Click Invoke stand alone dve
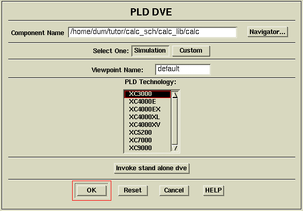This screenshot has width=303, height=211. point(151,168)
